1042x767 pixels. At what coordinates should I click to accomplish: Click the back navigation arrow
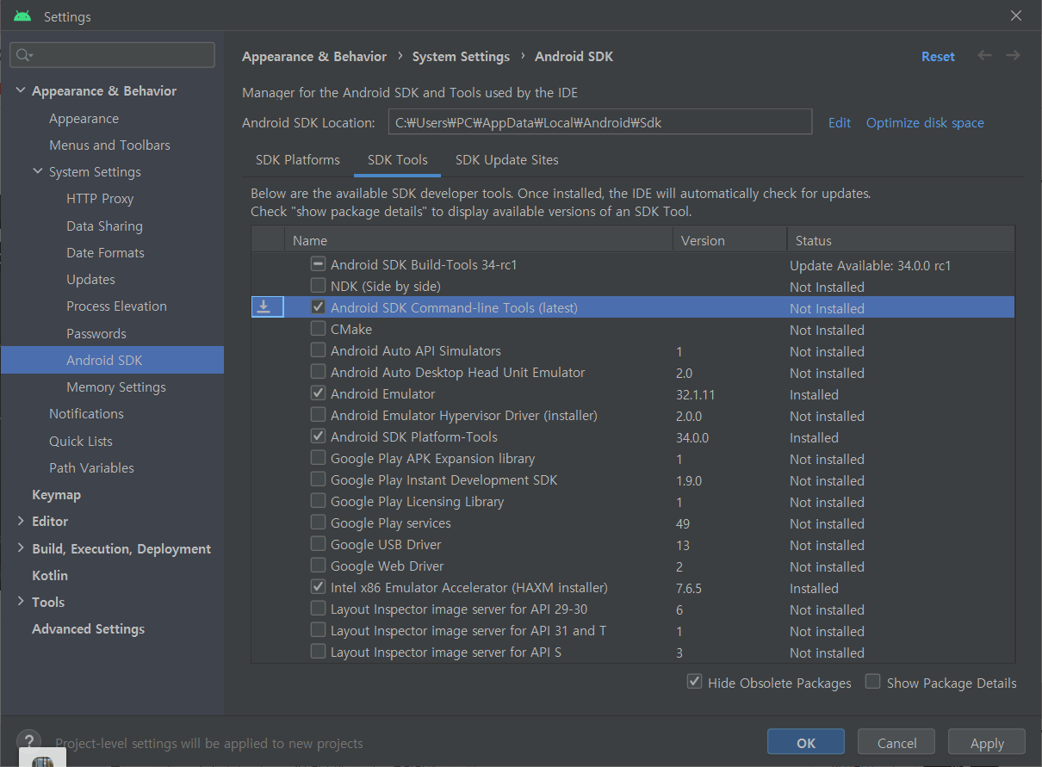click(984, 56)
